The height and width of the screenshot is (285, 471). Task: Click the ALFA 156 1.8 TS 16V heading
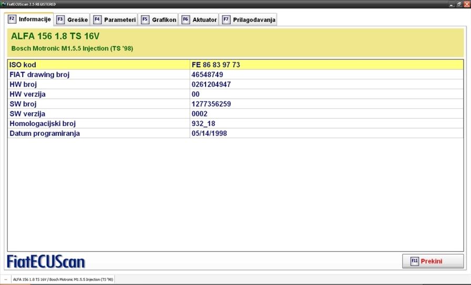(x=55, y=36)
